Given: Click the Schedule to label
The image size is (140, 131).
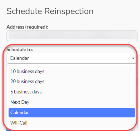Looking at the screenshot, I should [x=20, y=49].
